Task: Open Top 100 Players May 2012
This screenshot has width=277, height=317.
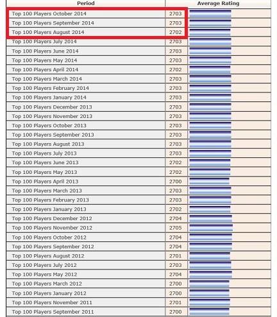Action: [x=44, y=274]
